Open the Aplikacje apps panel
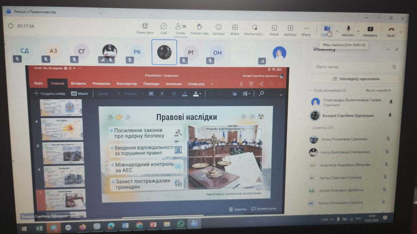This screenshot has height=234, width=417. pyautogui.click(x=290, y=31)
